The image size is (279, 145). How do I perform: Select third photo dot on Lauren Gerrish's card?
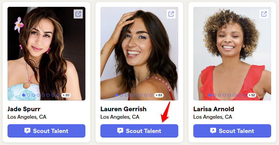pos(126,95)
